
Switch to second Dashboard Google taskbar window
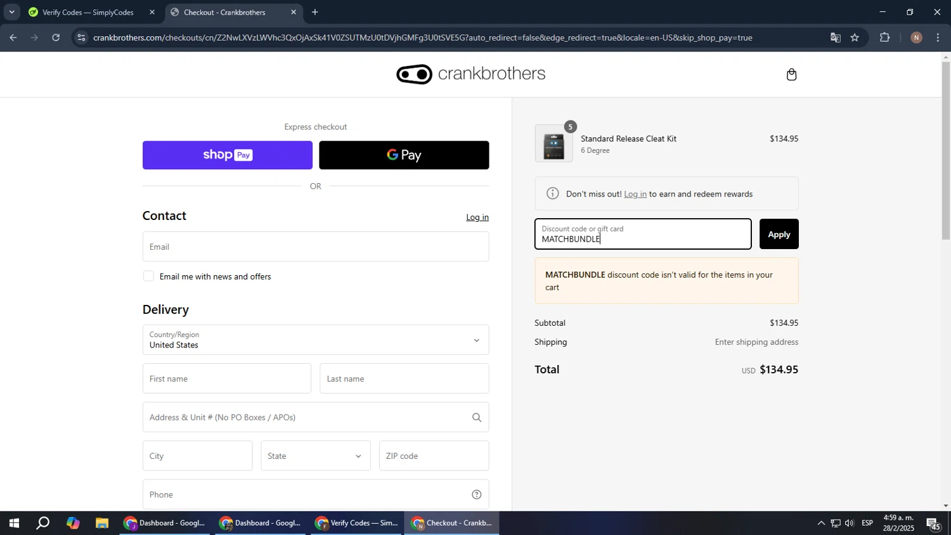point(261,523)
